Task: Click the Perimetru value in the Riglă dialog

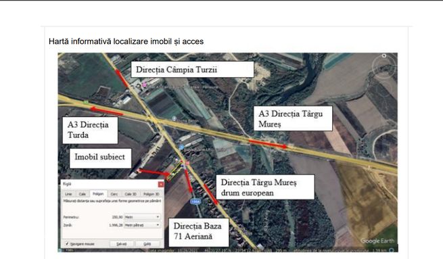Action: [117, 217]
